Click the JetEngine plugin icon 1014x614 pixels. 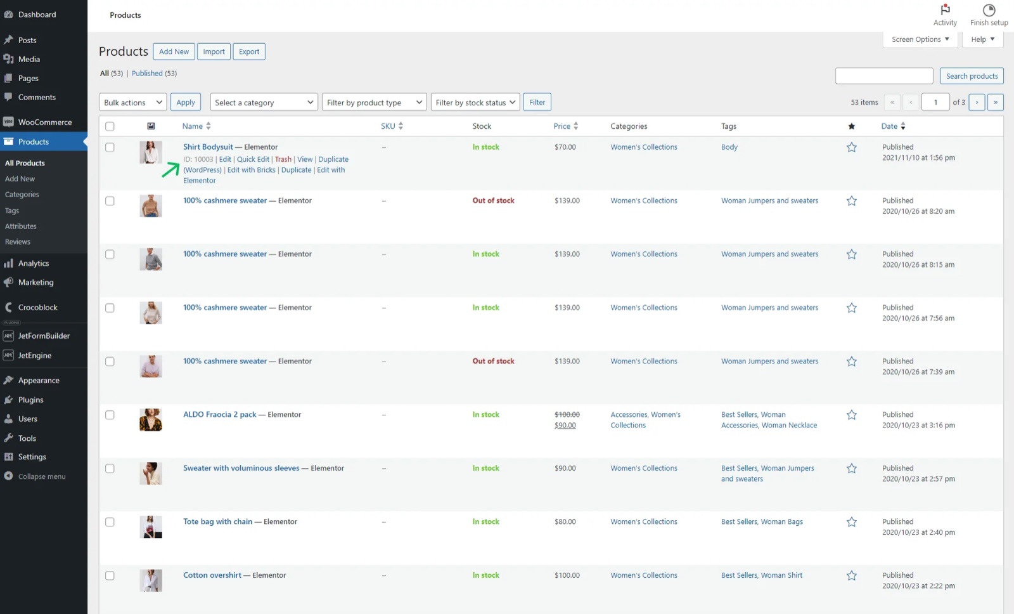click(x=8, y=355)
